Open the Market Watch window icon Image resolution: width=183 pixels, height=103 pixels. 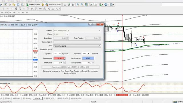click(6, 5)
